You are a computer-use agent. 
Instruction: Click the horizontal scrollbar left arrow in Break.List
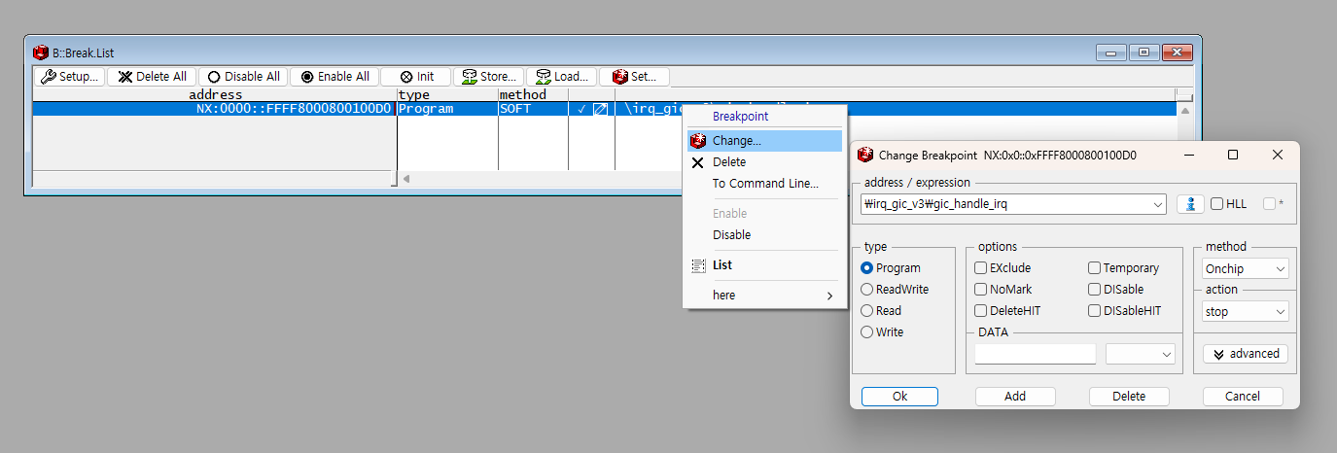tap(406, 179)
